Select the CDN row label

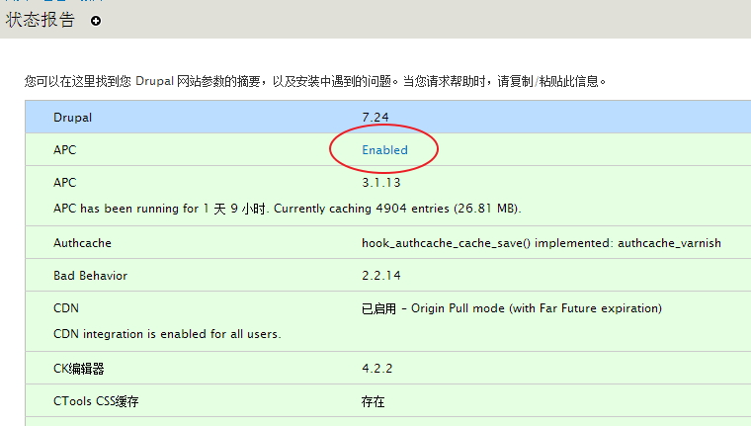(x=66, y=308)
